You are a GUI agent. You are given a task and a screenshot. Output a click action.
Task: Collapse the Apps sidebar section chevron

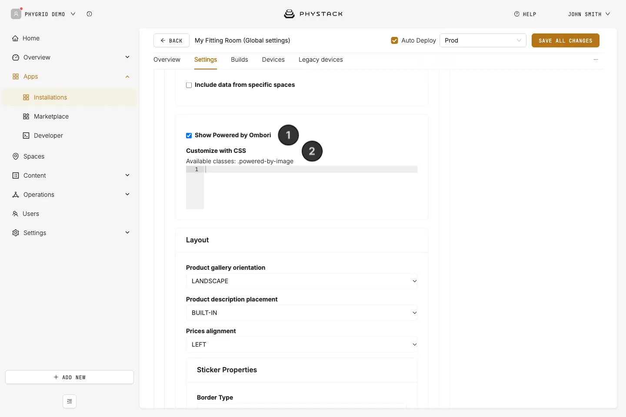pos(127,76)
